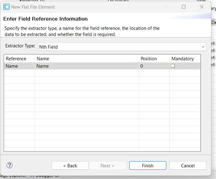Open help via the question mark icon

[x=10, y=165]
